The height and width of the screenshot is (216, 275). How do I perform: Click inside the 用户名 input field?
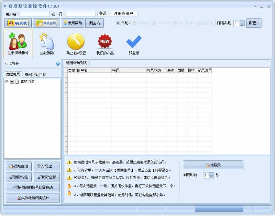point(34,14)
